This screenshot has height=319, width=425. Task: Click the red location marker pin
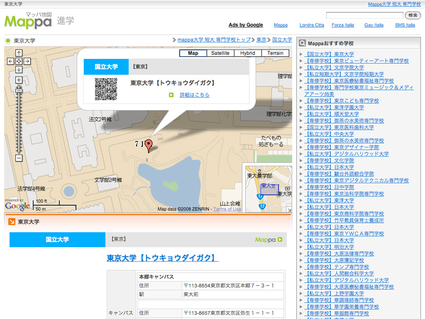(x=149, y=145)
